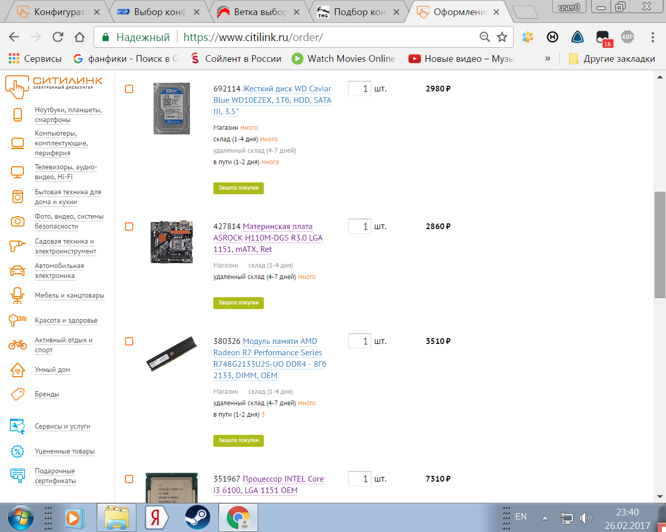The image size is (666, 532).
Task: Open the Chrome three-dot menu
Action: click(x=652, y=37)
